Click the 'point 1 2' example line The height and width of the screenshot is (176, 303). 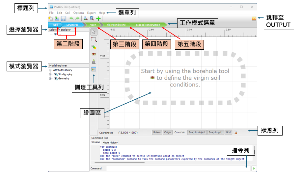pos(109,150)
